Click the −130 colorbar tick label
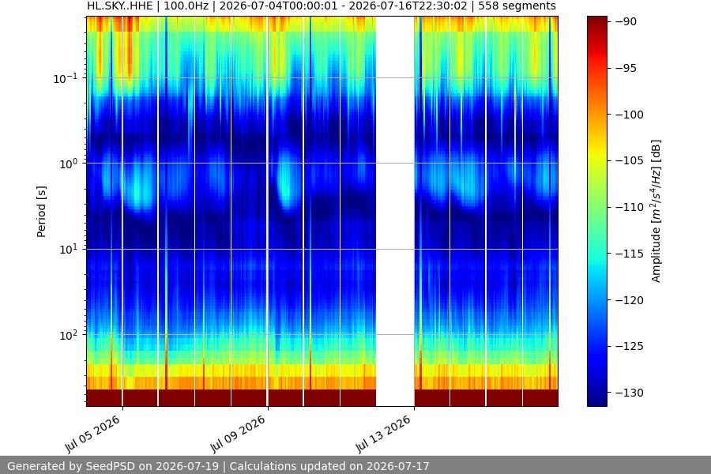The image size is (711, 474). (x=630, y=393)
